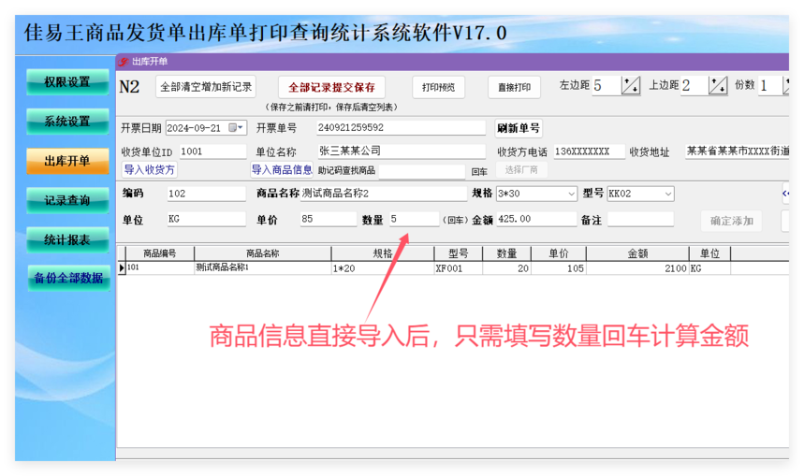Click the 开票单号 input field

click(x=401, y=127)
